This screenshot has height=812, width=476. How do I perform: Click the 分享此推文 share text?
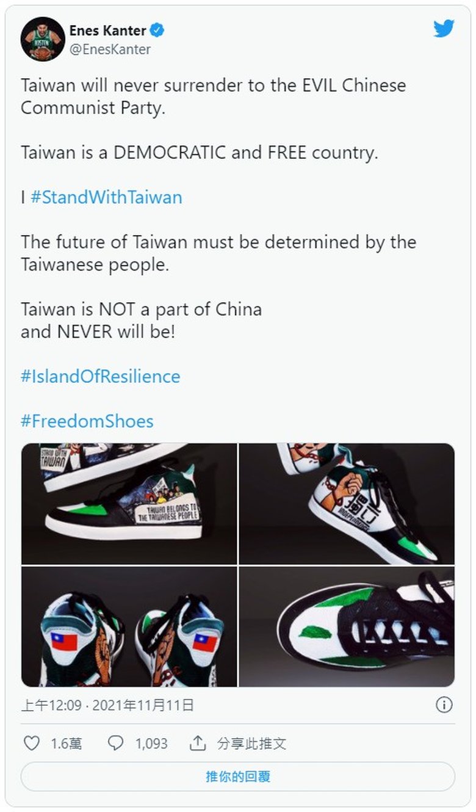tap(251, 743)
